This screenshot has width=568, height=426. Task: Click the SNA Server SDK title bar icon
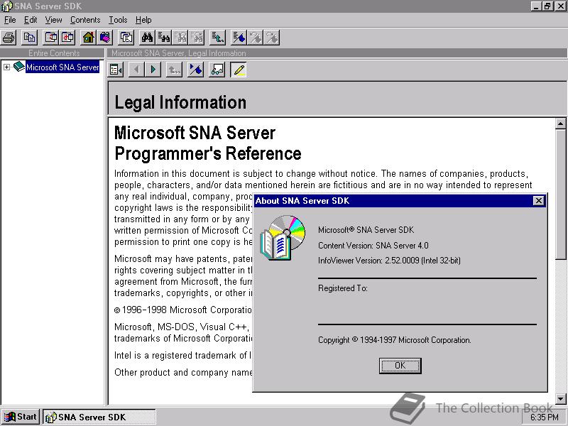(x=7, y=6)
